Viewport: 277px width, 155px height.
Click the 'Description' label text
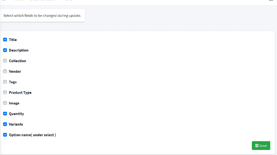[x=18, y=50]
